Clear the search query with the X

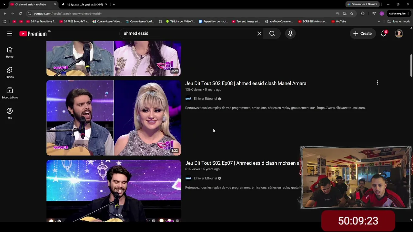[x=259, y=34]
